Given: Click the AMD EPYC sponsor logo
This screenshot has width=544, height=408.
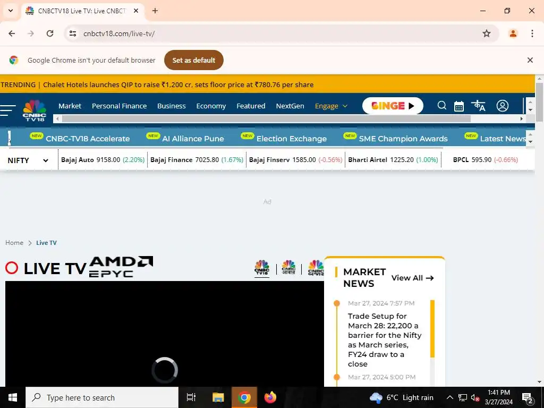Looking at the screenshot, I should (x=121, y=267).
